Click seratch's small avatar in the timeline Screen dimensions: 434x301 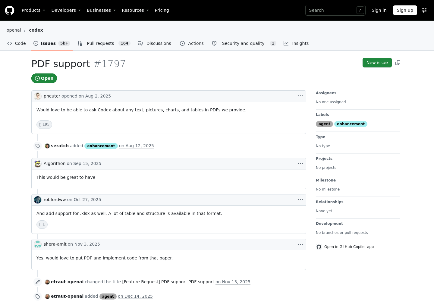(x=47, y=146)
